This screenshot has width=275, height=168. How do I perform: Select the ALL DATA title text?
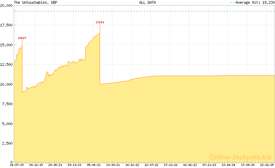(147, 2)
